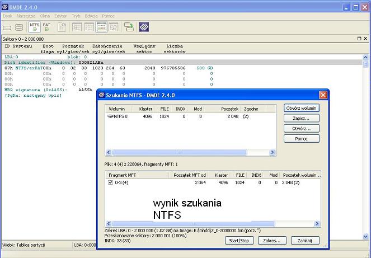
Task: Restore the Sektory panel with square icon
Action: 359,39
